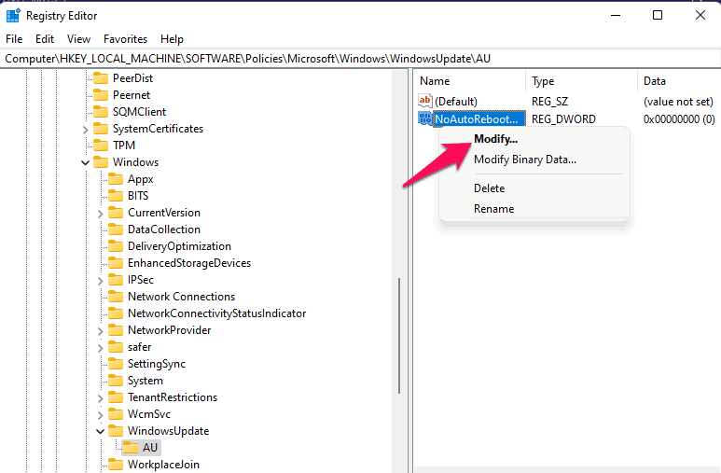Click the (Default) string value icon
The image size is (721, 473).
425,101
